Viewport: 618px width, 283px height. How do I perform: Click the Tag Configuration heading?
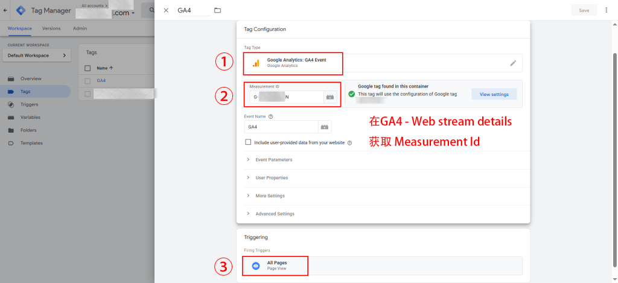(265, 29)
